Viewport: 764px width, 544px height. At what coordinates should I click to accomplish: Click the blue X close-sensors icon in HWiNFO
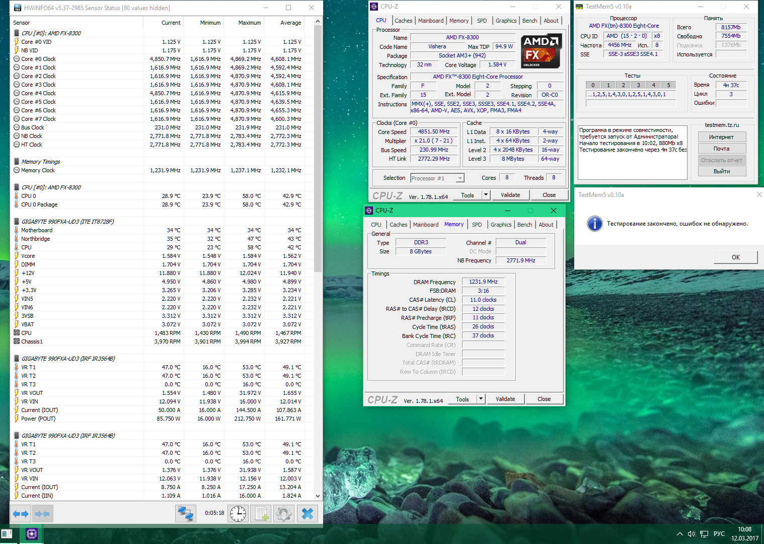coord(308,514)
